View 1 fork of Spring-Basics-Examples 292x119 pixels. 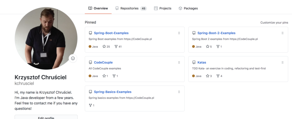coord(92,105)
